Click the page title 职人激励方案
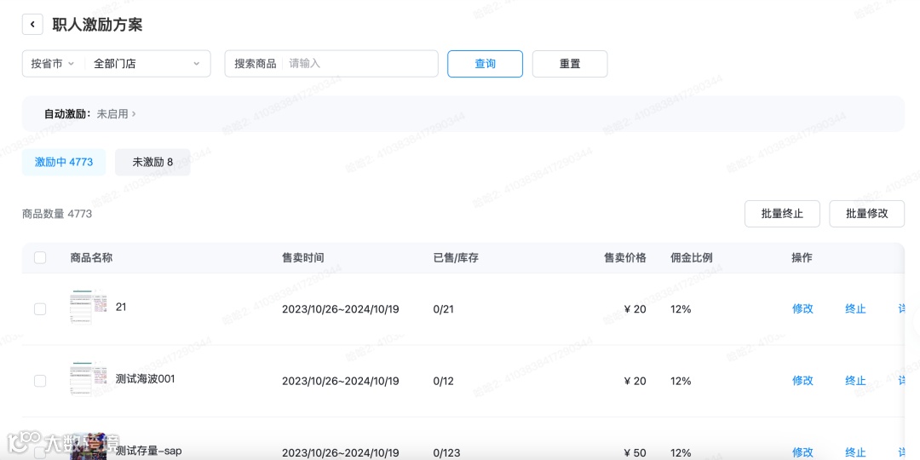Screen dimensions: 920x460 [x=97, y=25]
